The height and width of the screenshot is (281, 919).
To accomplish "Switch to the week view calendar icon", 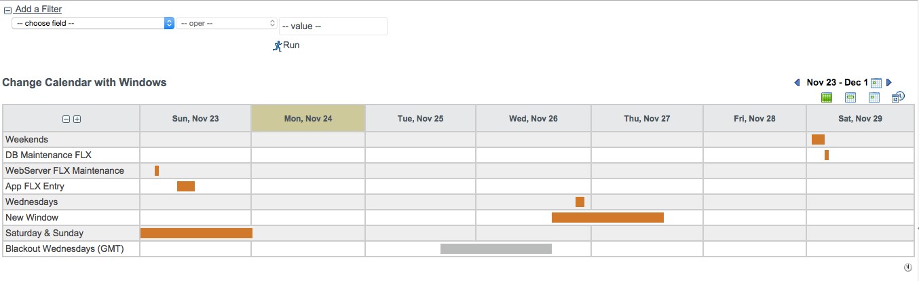I will 850,98.
